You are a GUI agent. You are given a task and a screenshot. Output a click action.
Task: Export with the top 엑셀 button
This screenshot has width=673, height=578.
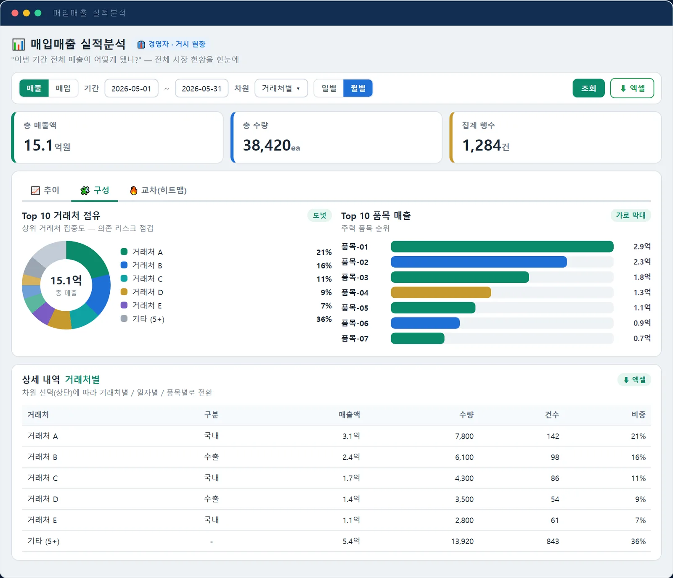pyautogui.click(x=632, y=88)
